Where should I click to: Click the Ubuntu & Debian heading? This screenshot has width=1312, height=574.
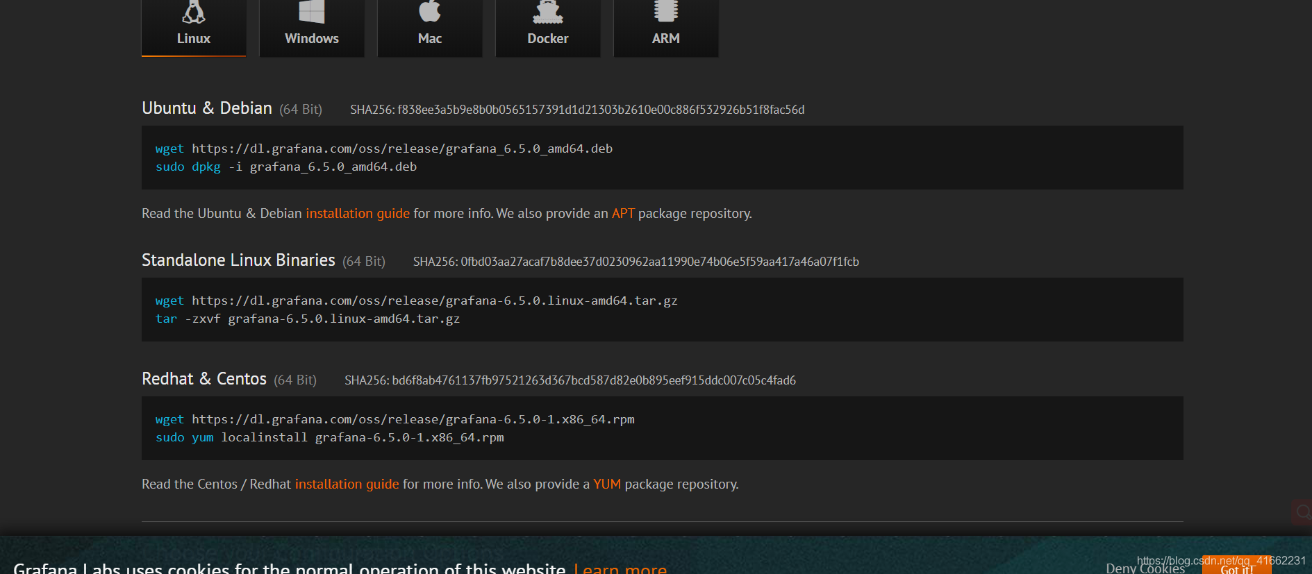tap(207, 108)
